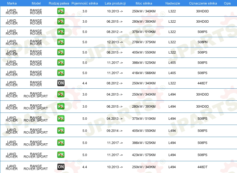Select the 508PS code in the 416kW row
Image resolution: width=237 pixels, height=173 pixels.
202,73
